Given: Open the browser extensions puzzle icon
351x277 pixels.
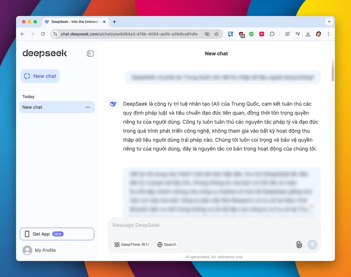Looking at the screenshot, I should (x=272, y=34).
